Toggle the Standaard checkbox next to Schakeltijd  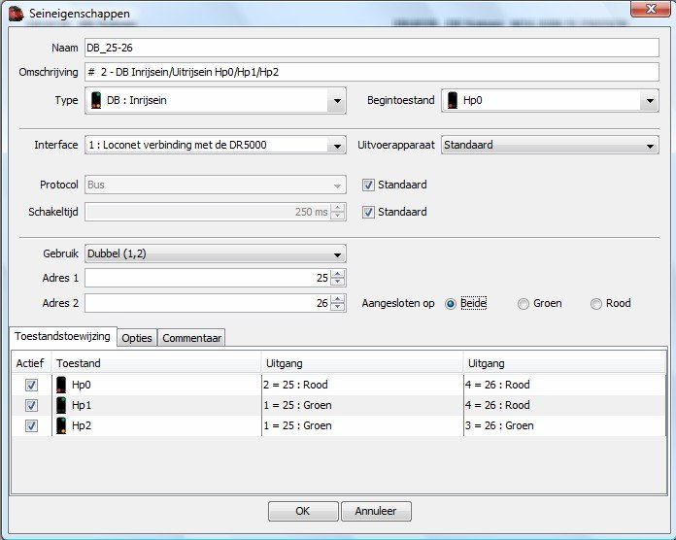click(368, 212)
